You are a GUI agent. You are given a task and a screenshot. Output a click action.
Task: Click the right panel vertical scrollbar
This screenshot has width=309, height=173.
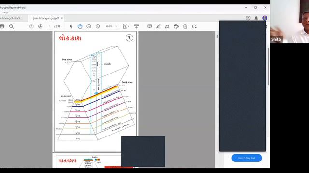click(268, 66)
